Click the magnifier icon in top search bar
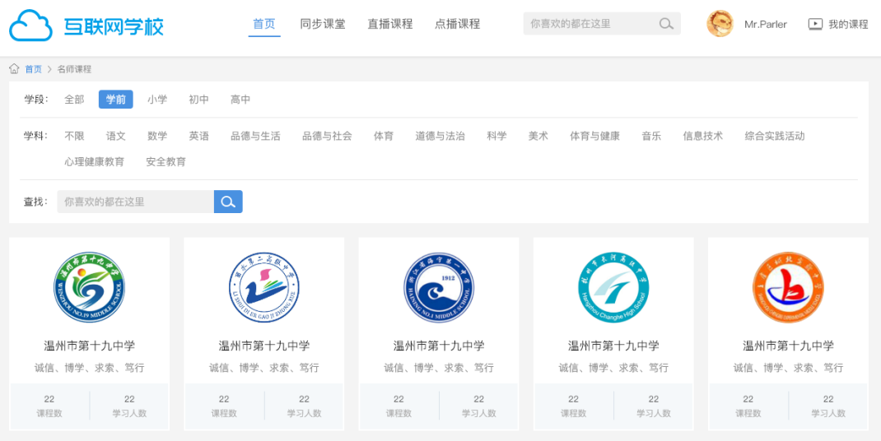 [666, 24]
